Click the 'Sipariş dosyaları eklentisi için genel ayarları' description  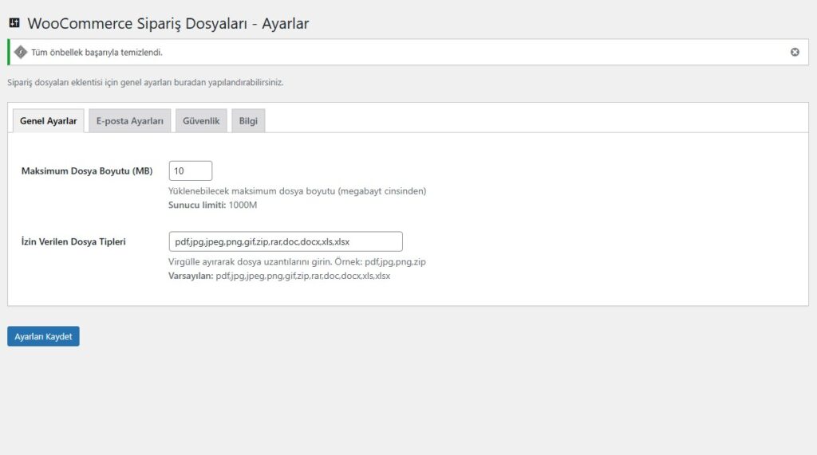point(145,82)
